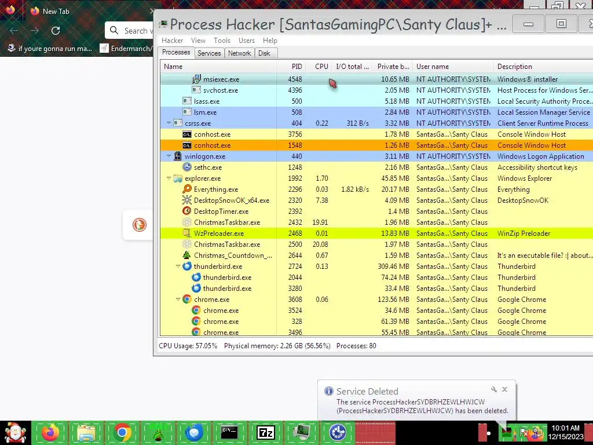Screen dimensions: 593x445
Task: Select the sethc.exe process
Action: tap(376, 167)
